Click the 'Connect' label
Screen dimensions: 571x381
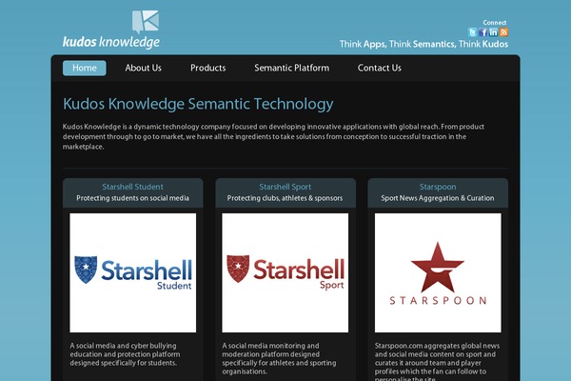[x=495, y=23]
